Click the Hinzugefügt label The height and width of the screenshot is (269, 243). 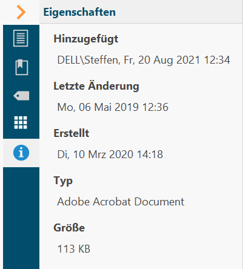pos(86,39)
